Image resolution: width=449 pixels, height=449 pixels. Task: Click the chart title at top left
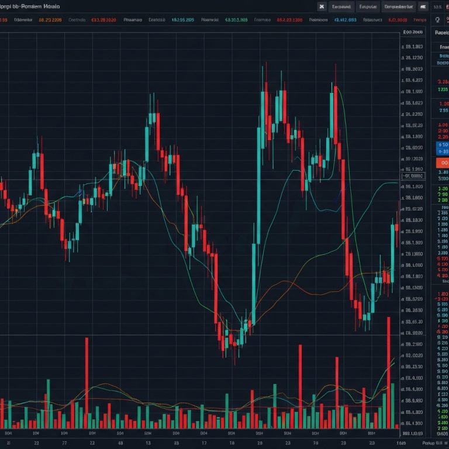click(29, 6)
